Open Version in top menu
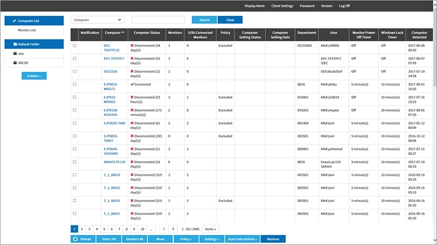The image size is (437, 245). click(x=326, y=6)
